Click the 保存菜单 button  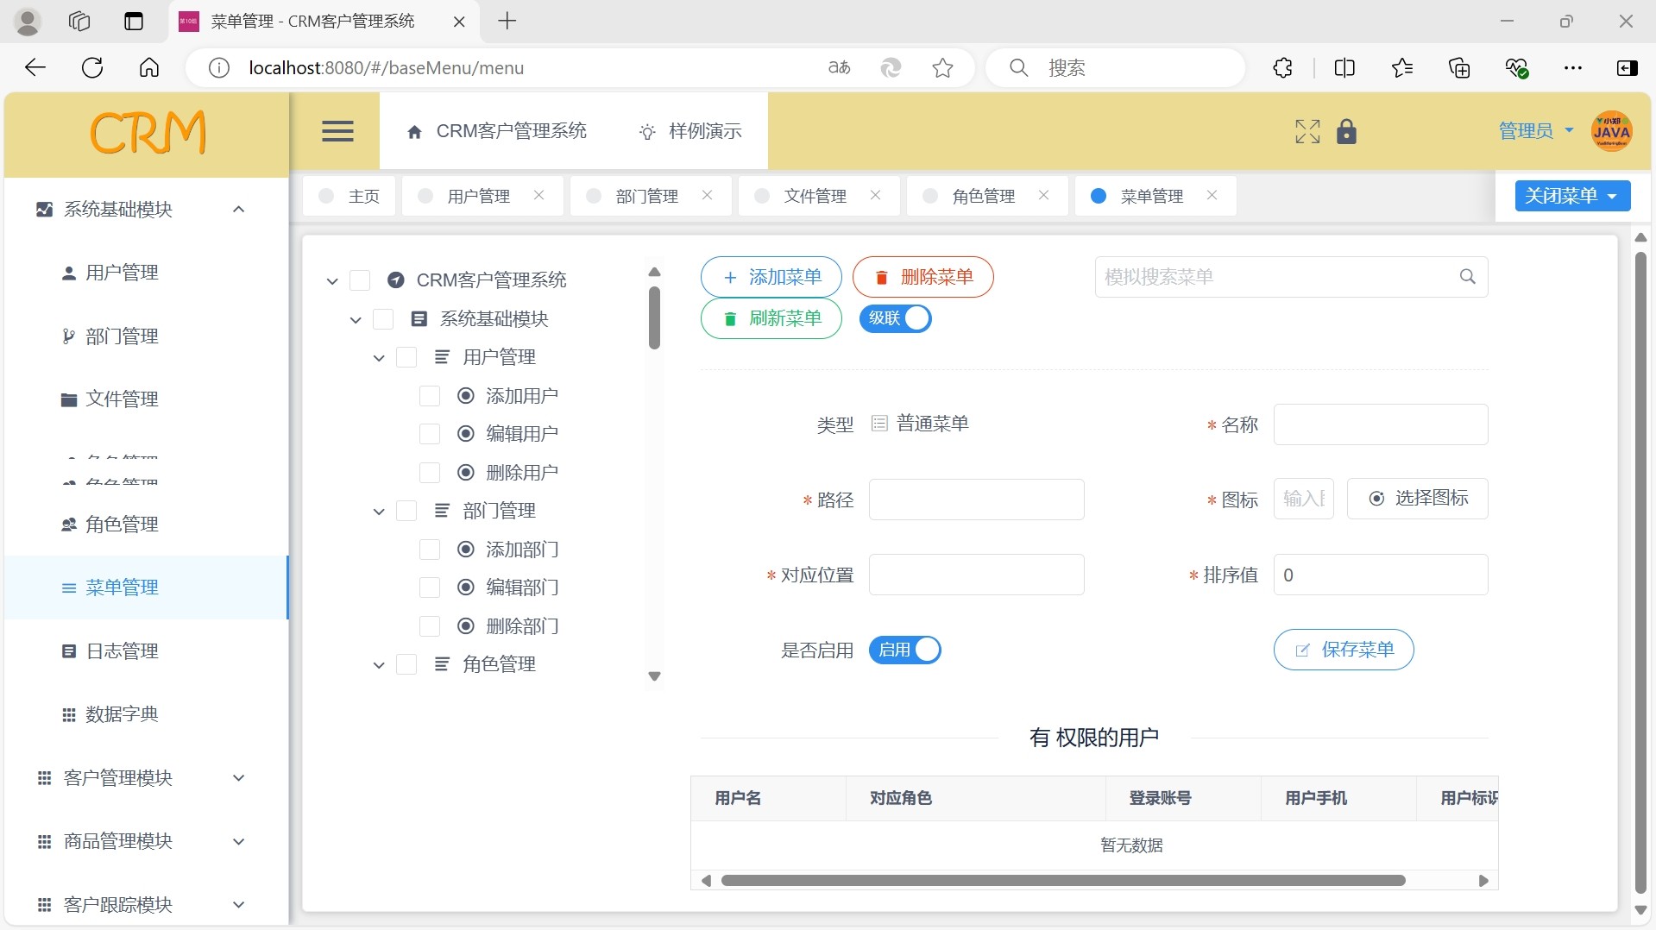(x=1343, y=650)
